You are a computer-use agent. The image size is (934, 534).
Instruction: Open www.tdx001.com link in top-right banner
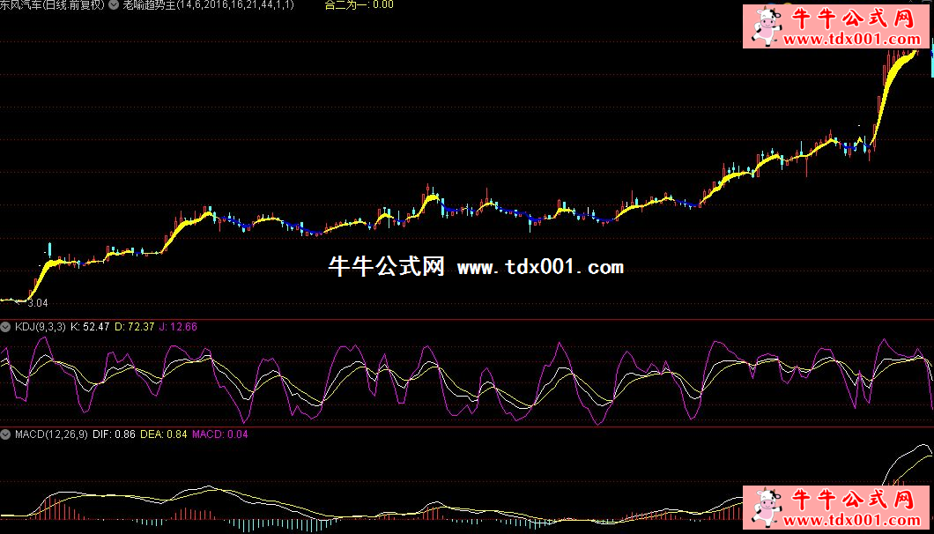(852, 40)
